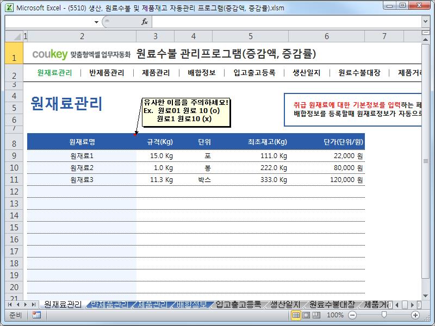
Task: Open the Name Box dropdown arrow
Action: pos(96,22)
